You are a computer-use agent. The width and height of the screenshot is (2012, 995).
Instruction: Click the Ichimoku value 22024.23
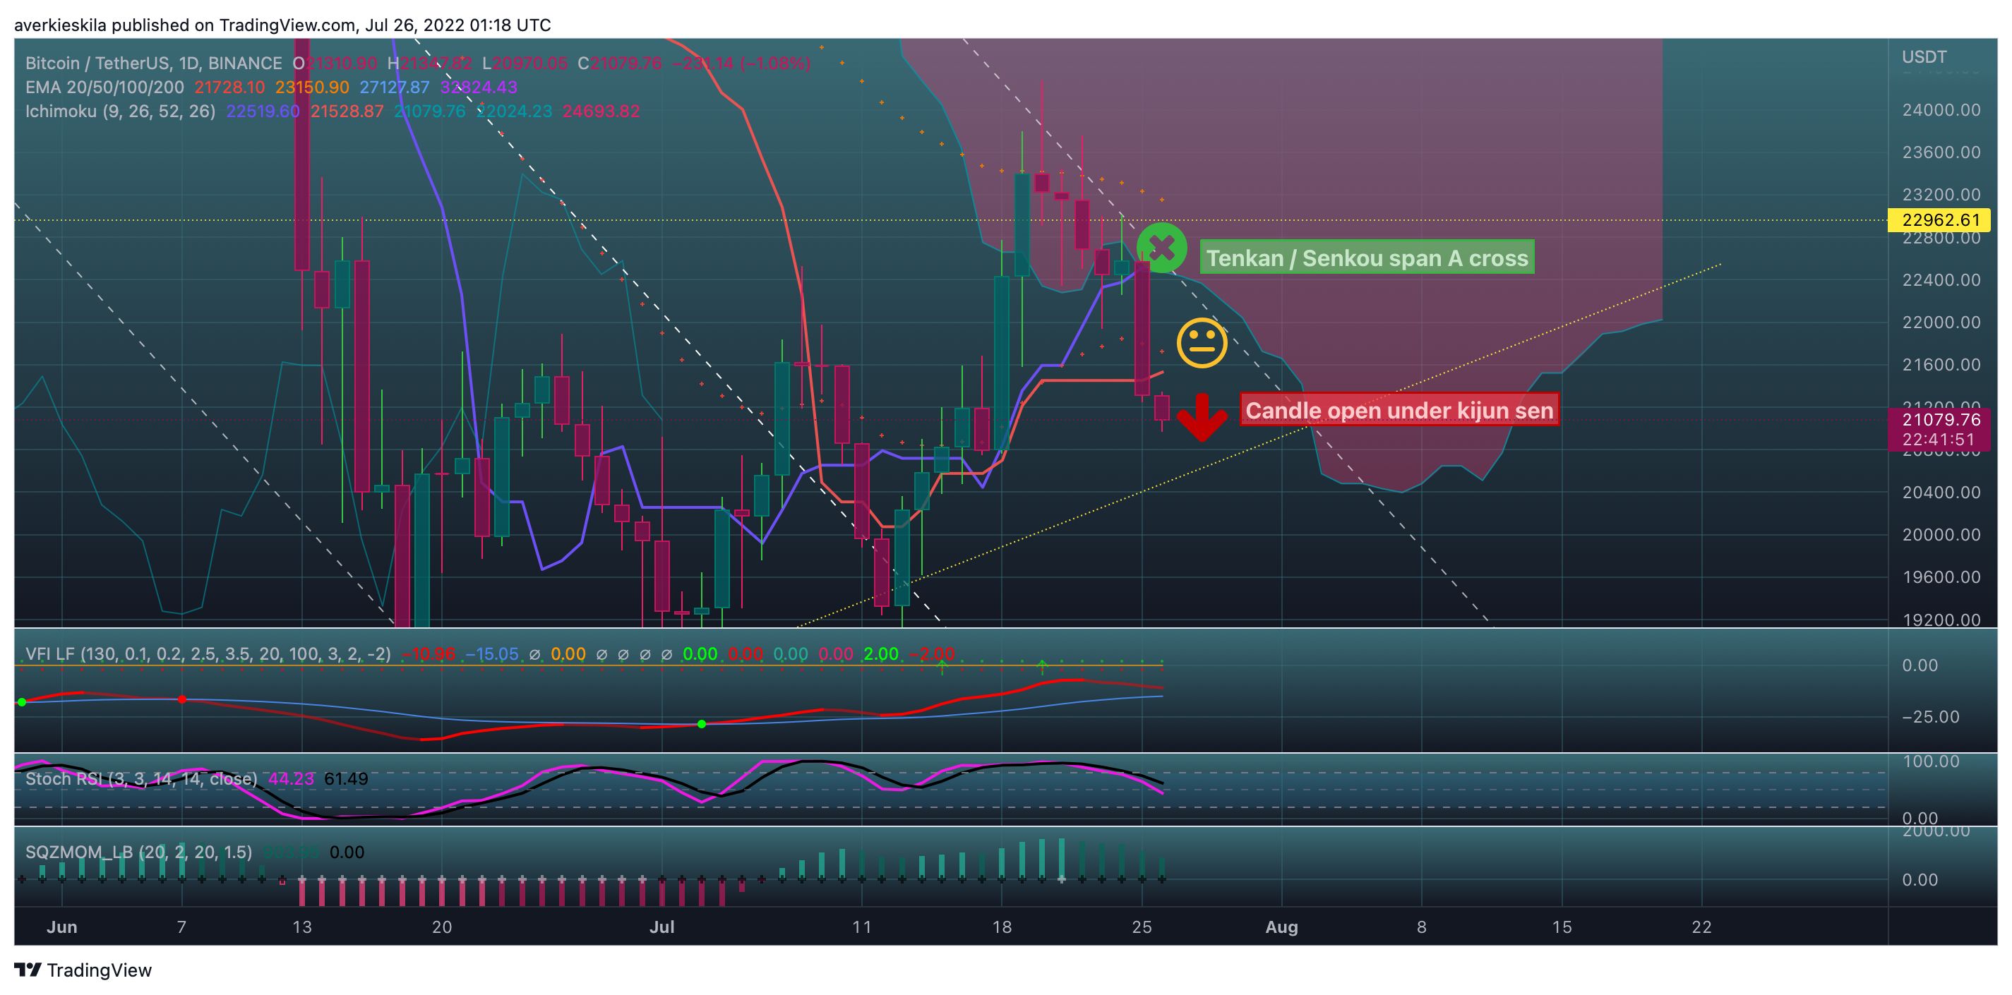coord(515,111)
